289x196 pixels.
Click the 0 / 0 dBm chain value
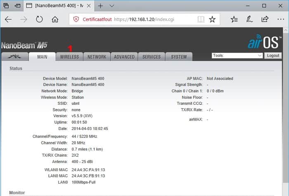pyautogui.click(x=215, y=91)
